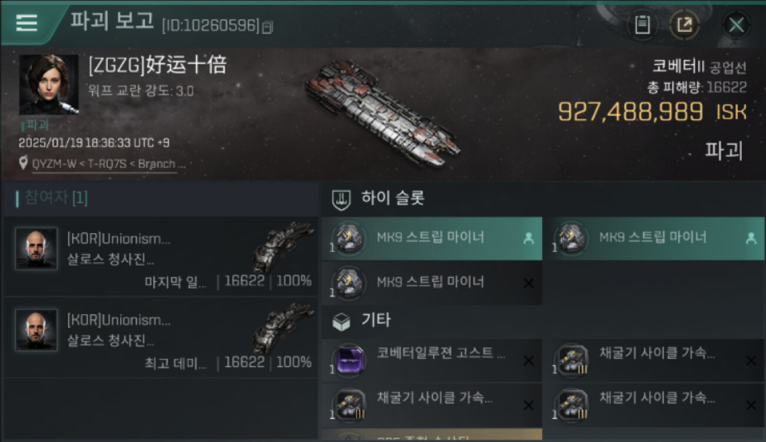The width and height of the screenshot is (766, 442).
Task: Click the victim name [ZGZG]好运十倍
Action: pyautogui.click(x=157, y=65)
